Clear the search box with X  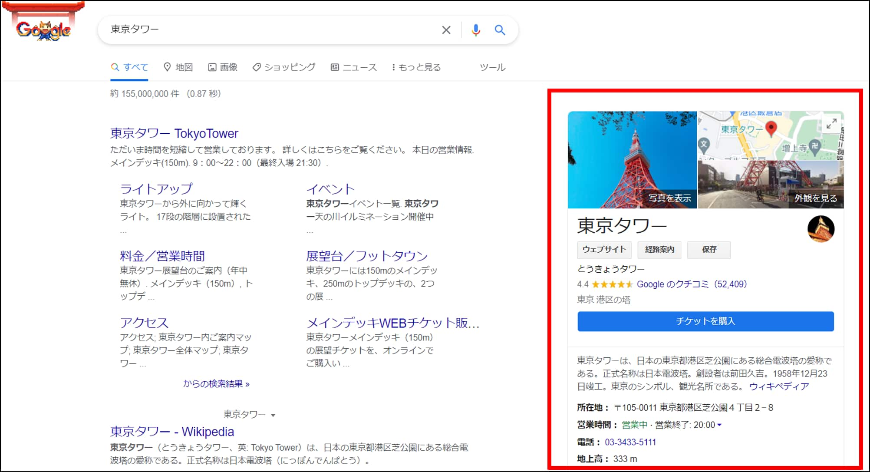tap(446, 30)
